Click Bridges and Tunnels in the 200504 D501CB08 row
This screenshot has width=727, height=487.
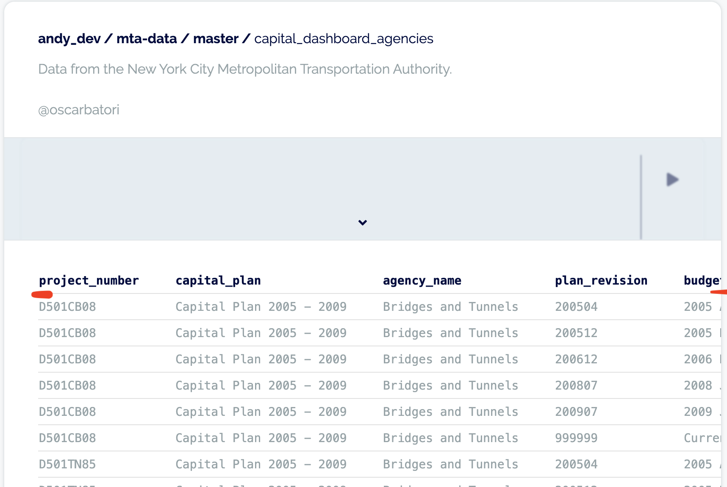(x=450, y=307)
